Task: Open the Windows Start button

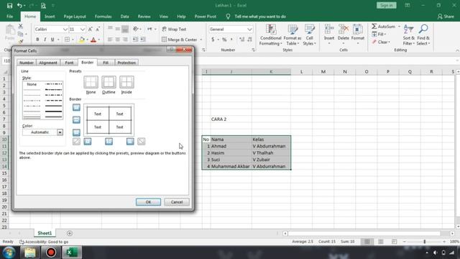Action: click(x=9, y=253)
